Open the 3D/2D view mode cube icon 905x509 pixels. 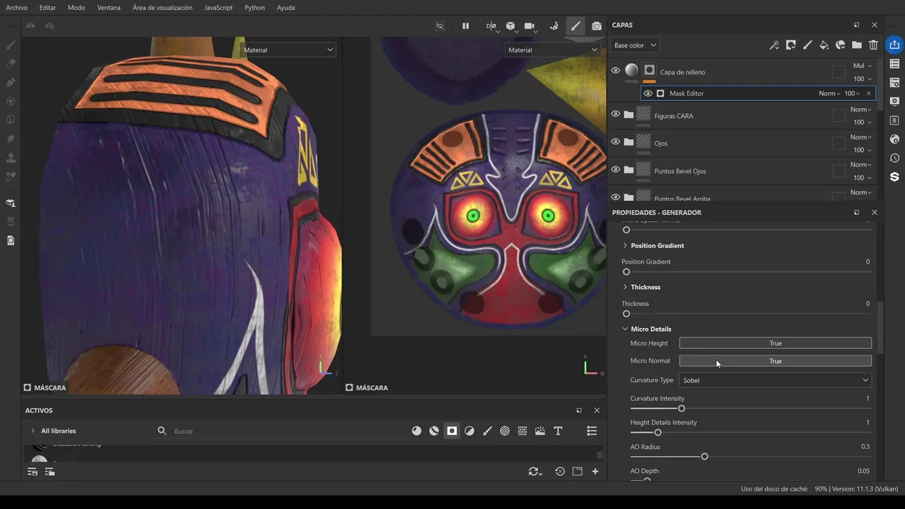[510, 26]
